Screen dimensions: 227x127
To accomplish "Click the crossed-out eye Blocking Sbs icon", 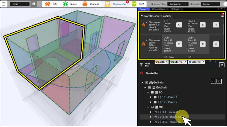I will point(141,73).
